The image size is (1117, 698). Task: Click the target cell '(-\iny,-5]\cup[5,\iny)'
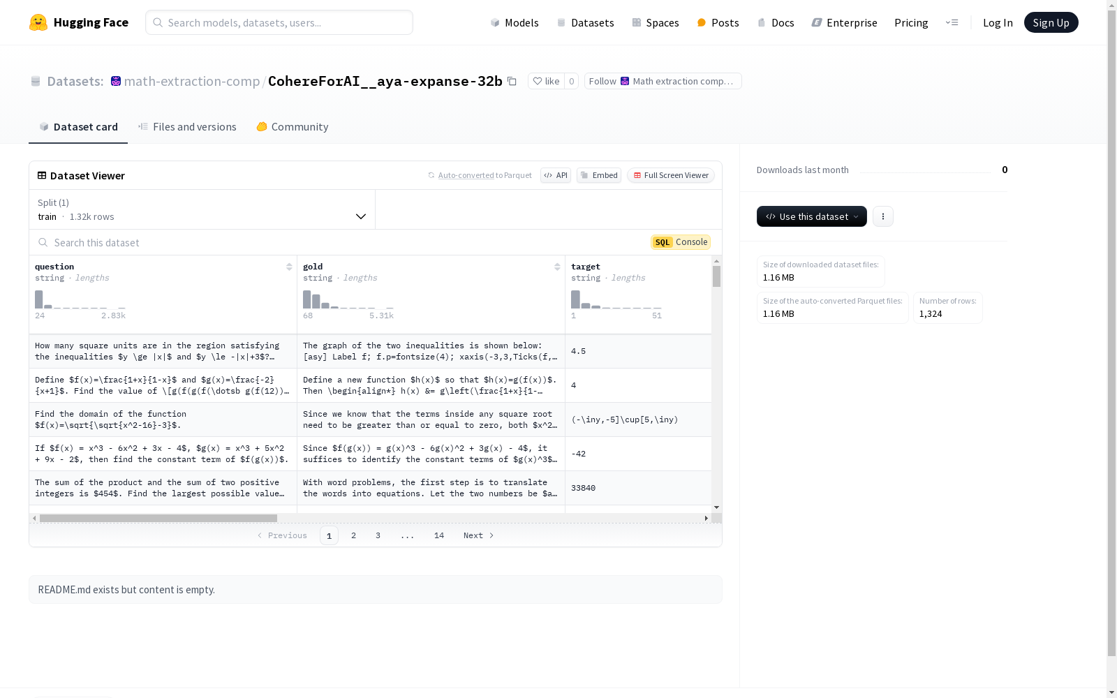coord(638,419)
